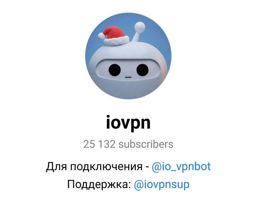Open the @io_vpnbot link

[181, 167]
